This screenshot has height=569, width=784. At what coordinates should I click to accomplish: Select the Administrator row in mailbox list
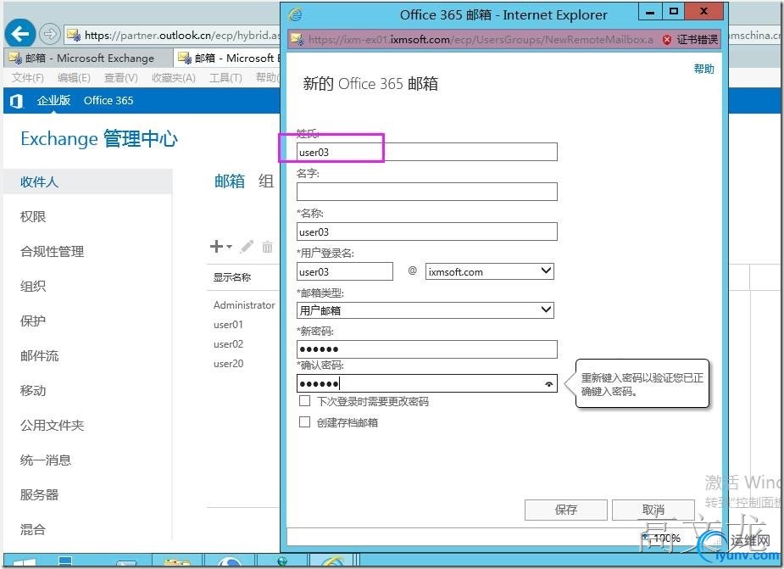click(244, 304)
